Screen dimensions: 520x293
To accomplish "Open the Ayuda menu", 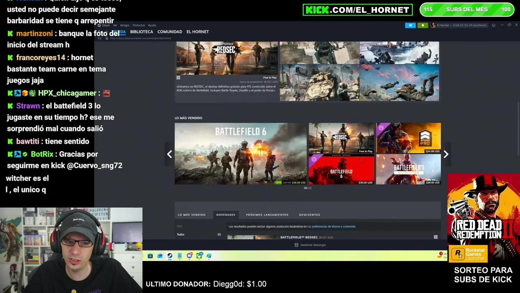I will coord(152,25).
